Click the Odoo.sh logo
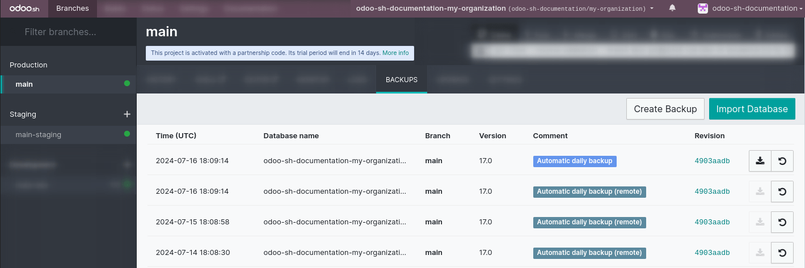805x268 pixels. (24, 8)
